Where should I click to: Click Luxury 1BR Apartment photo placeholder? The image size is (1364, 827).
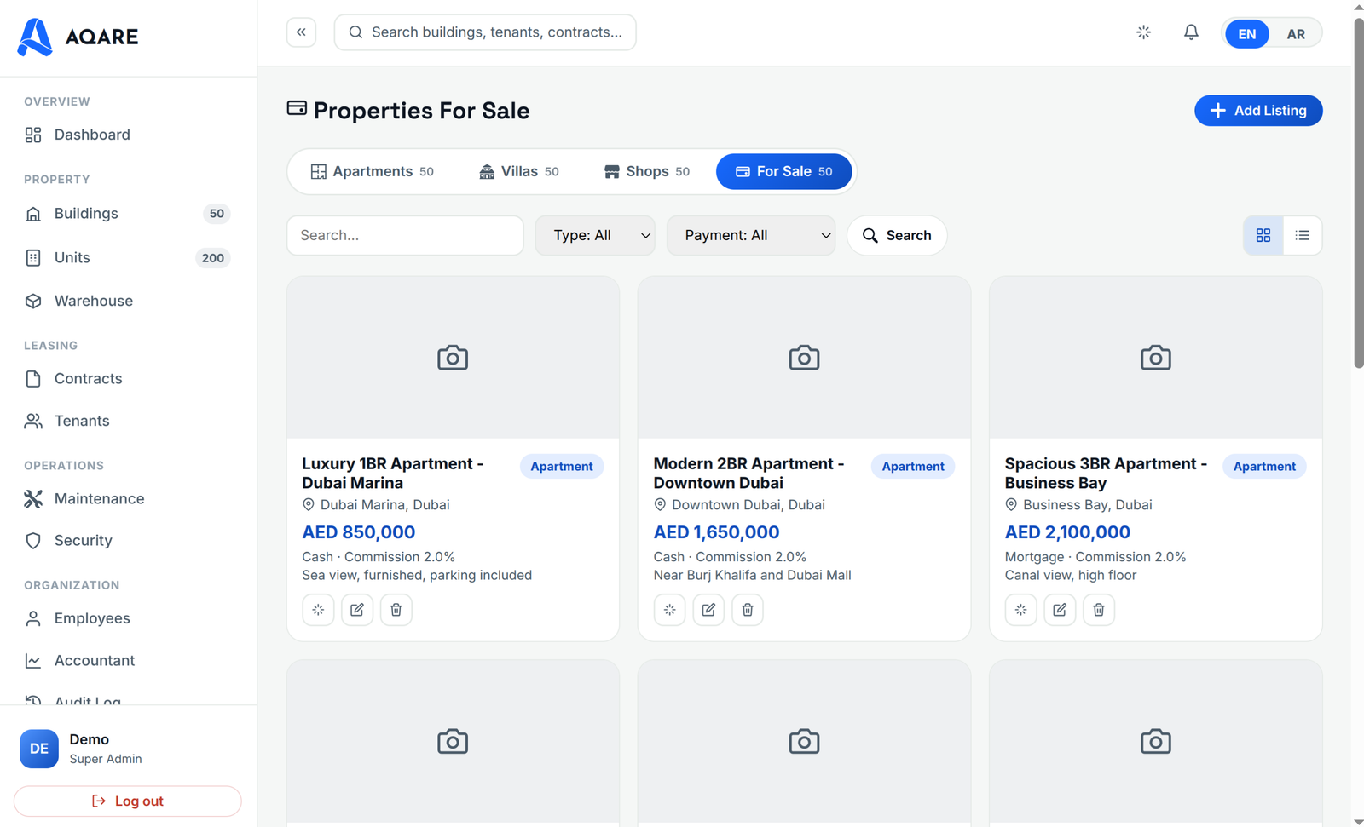coord(453,358)
